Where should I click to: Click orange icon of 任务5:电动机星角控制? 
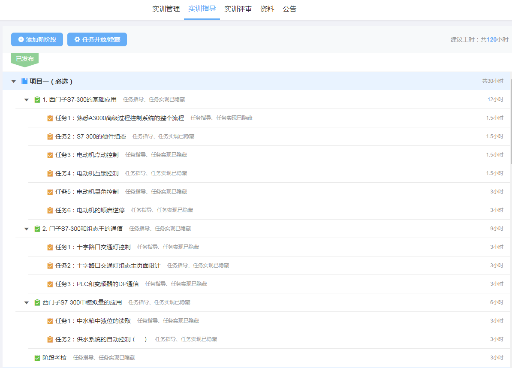[50, 192]
